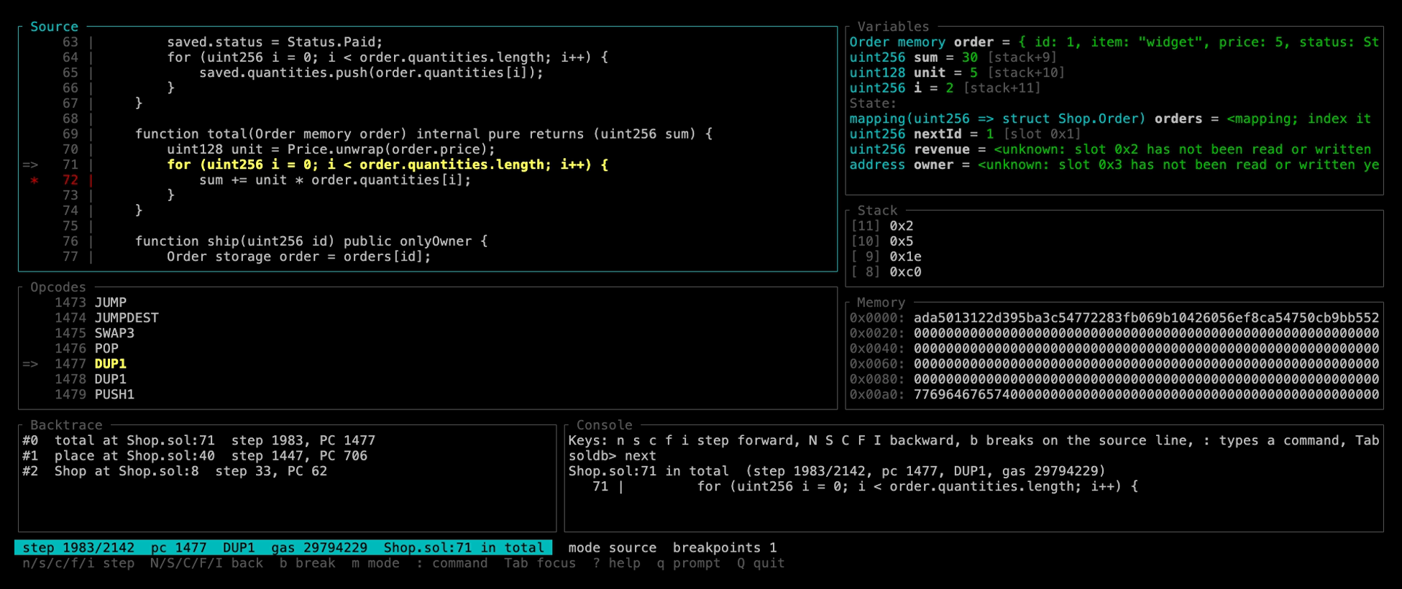Screen dimensions: 1402x589
Task: Click memory row 0x0020
Action: tap(1114, 333)
